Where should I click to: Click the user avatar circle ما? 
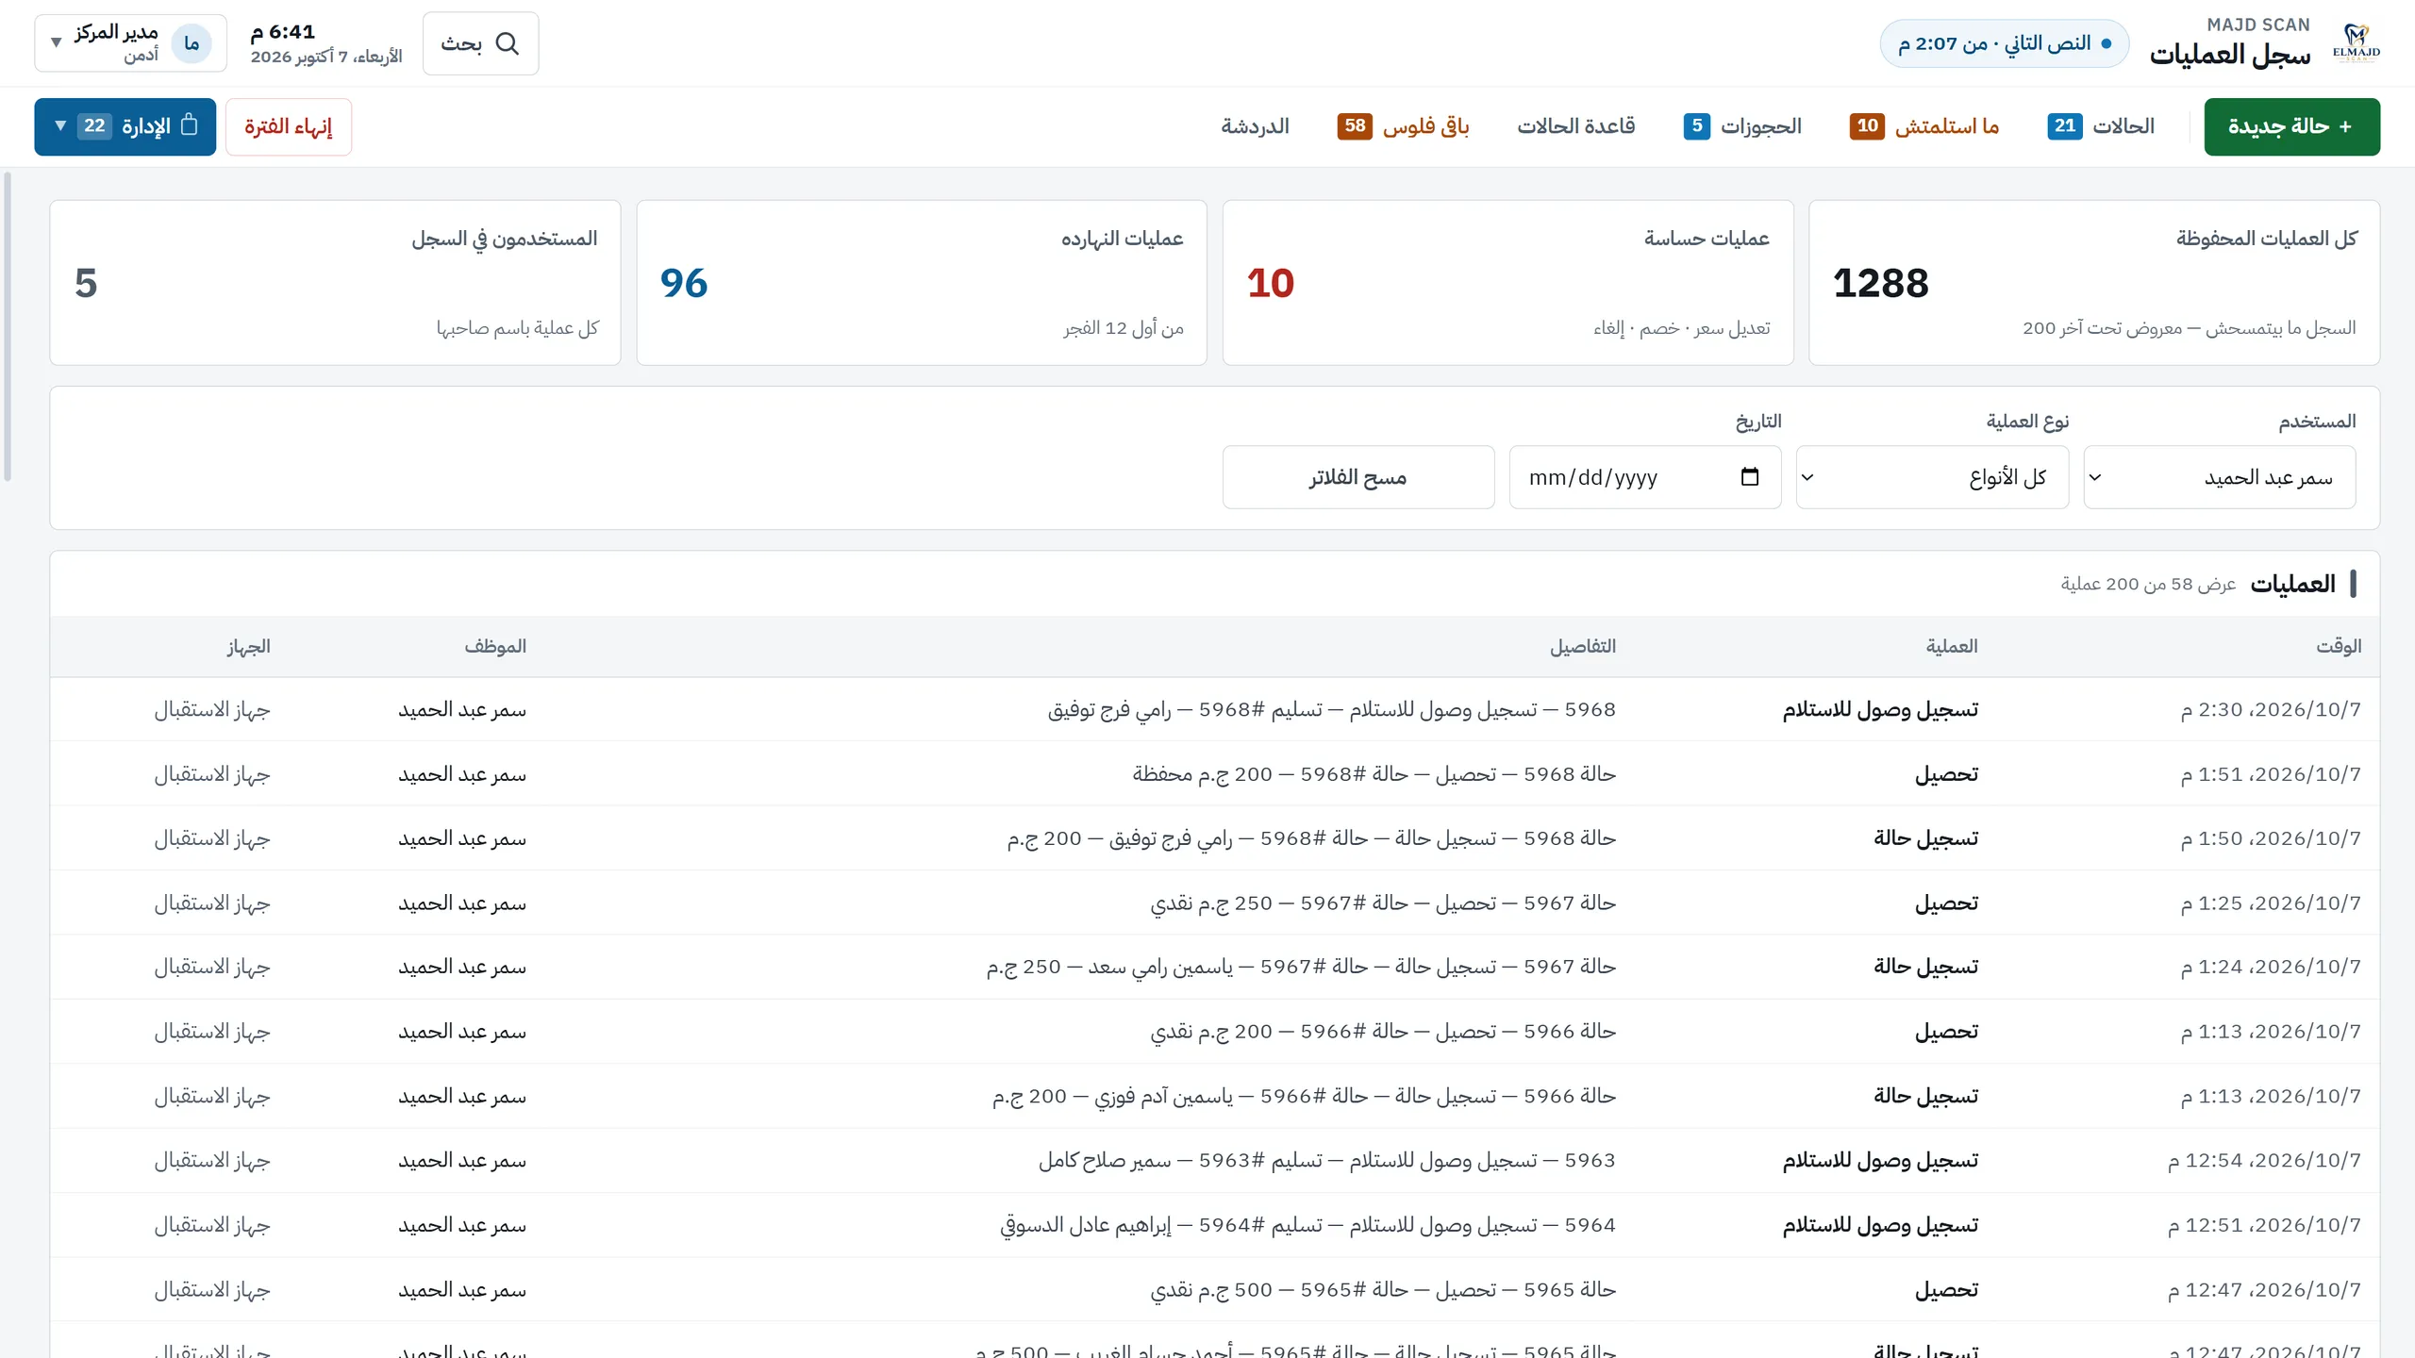click(x=192, y=43)
